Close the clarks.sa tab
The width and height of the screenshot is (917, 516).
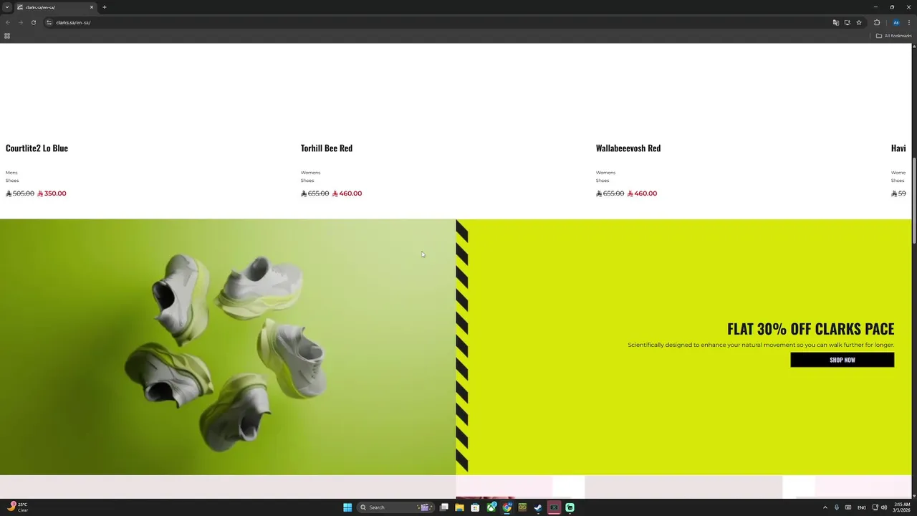[x=92, y=7]
